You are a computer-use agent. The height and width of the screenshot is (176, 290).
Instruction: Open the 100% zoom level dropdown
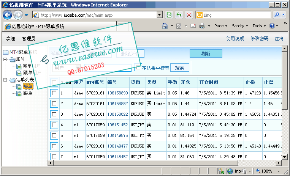tap(279, 171)
